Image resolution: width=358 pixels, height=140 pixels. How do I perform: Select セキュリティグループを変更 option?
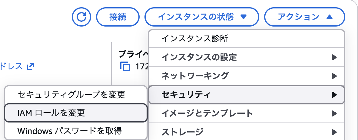71,94
